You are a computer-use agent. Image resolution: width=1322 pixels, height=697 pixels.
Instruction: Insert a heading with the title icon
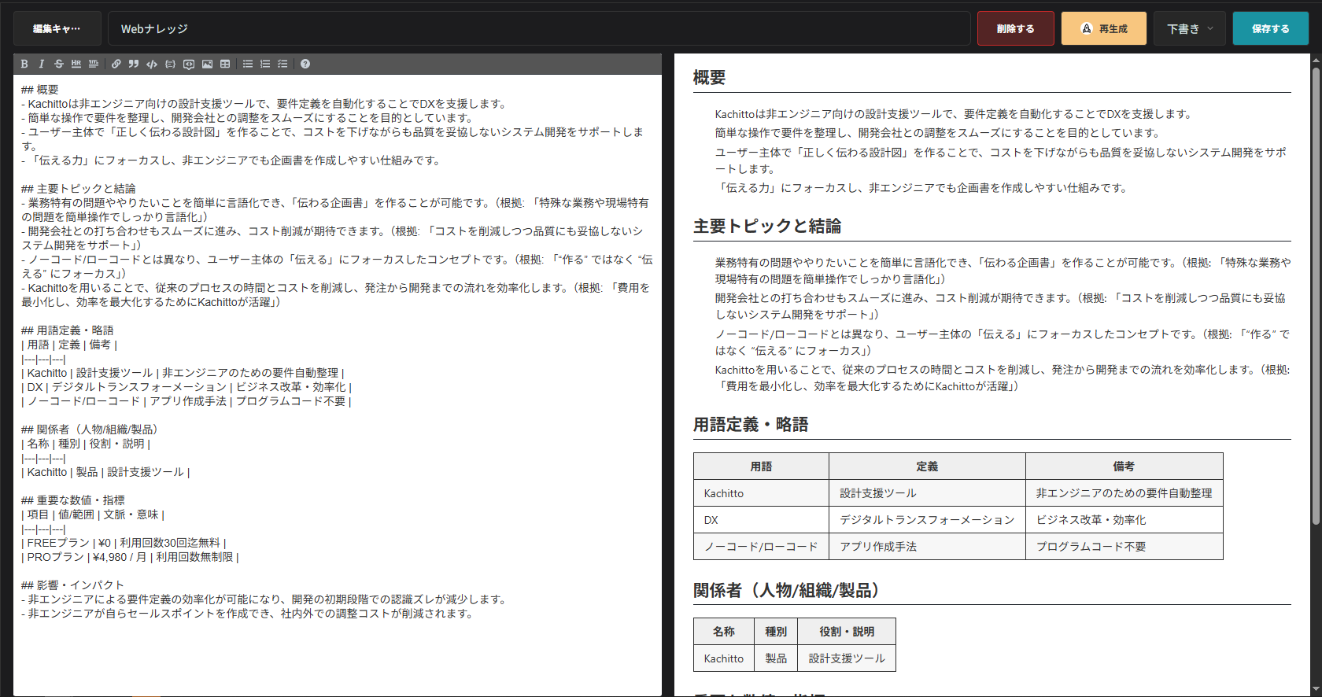[94, 64]
